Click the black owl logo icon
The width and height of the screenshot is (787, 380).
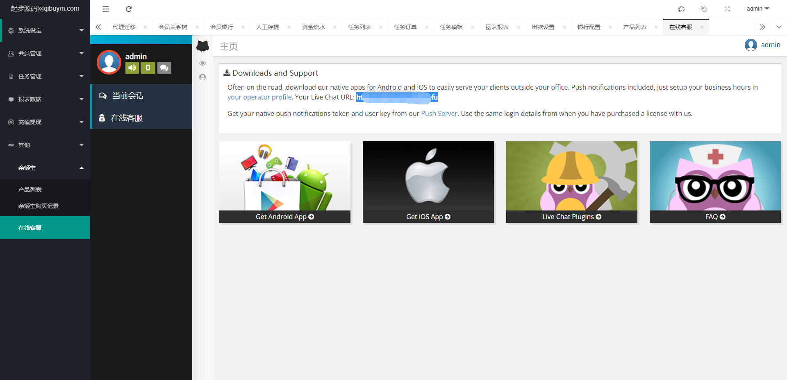(202, 46)
